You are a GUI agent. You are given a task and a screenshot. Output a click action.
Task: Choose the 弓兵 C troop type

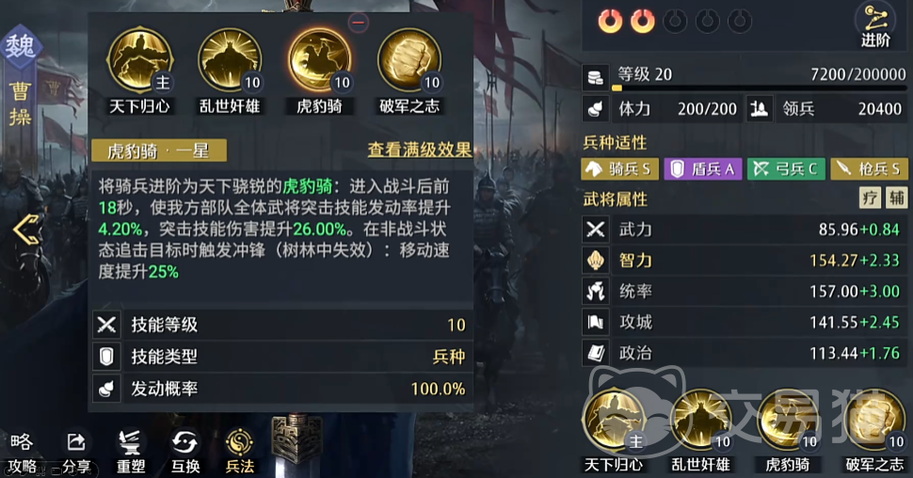tap(786, 168)
